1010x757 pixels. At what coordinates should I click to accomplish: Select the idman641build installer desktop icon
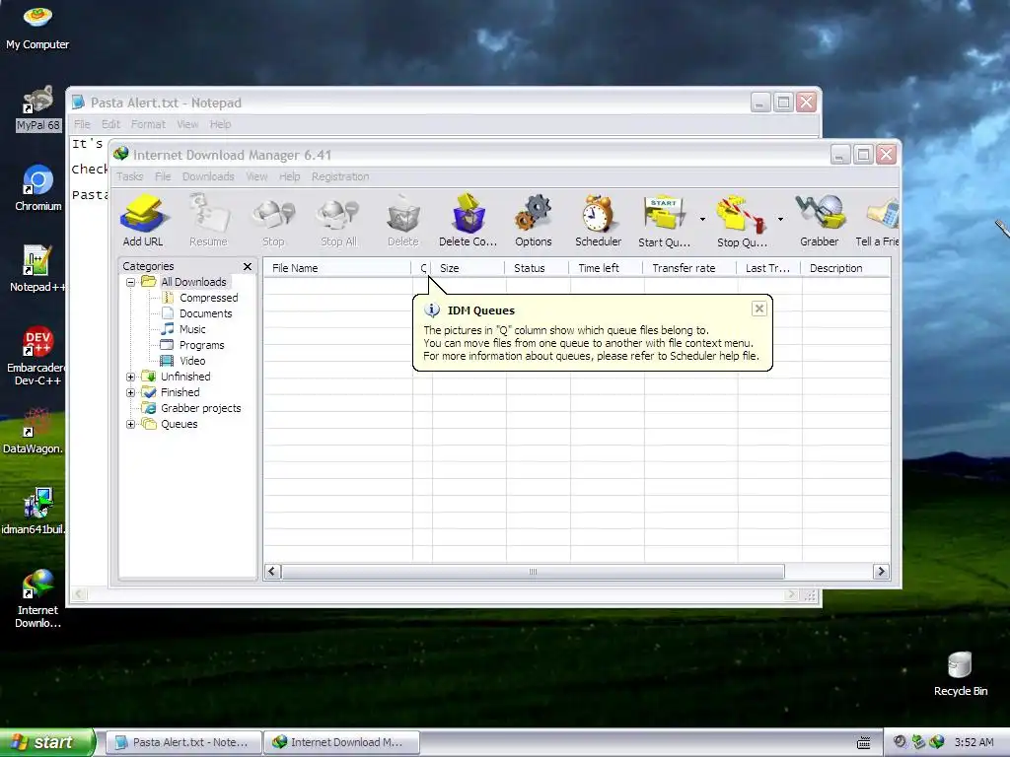[x=34, y=512]
